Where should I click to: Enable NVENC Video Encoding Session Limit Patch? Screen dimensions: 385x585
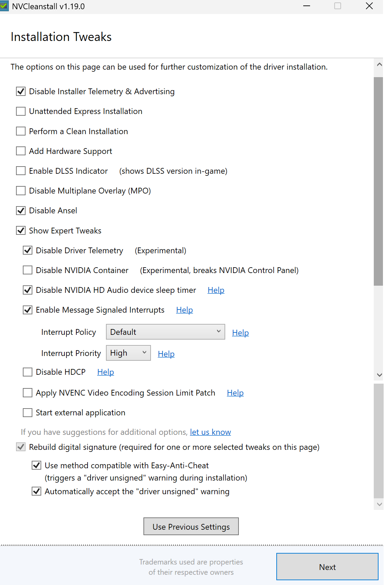coord(28,393)
